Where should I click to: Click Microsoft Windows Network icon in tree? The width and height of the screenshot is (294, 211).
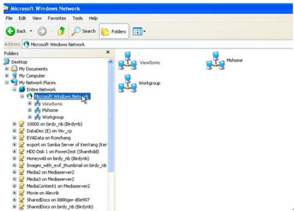(30, 96)
